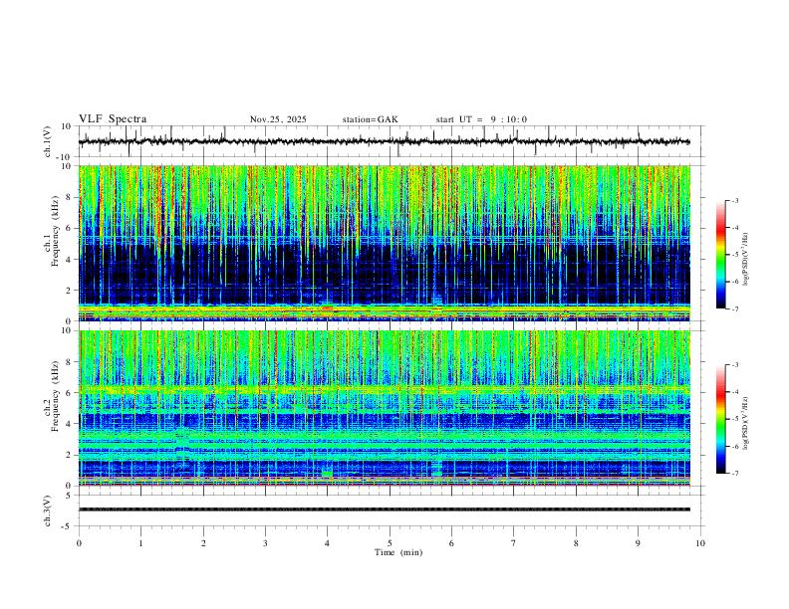Click the "-3" tick on the ch.1 colorbar

(x=734, y=200)
